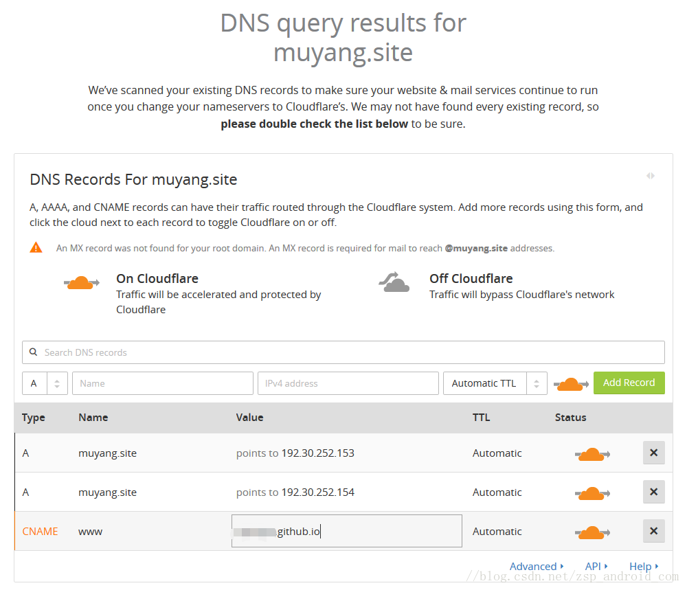Click the Add Record button
The width and height of the screenshot is (687, 590).
coord(629,383)
